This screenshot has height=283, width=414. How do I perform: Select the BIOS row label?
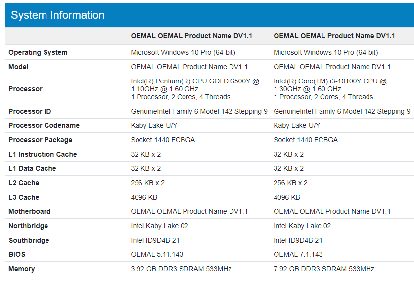pos(17,254)
